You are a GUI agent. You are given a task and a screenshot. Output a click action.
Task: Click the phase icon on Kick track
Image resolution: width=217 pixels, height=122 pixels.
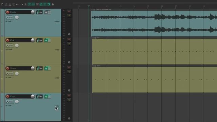[x=69, y=62]
